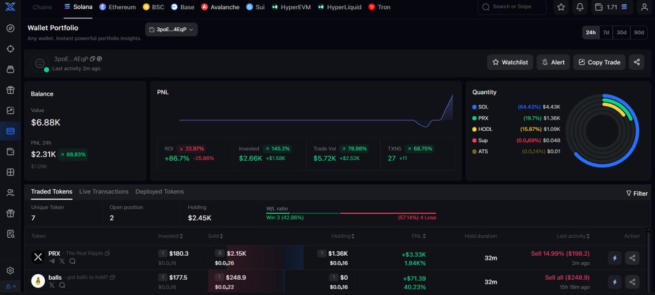Select the 90d time range

coord(639,33)
